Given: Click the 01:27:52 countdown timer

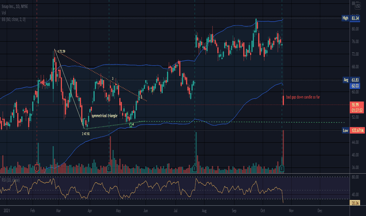Looking at the screenshot, I should 357,110.
